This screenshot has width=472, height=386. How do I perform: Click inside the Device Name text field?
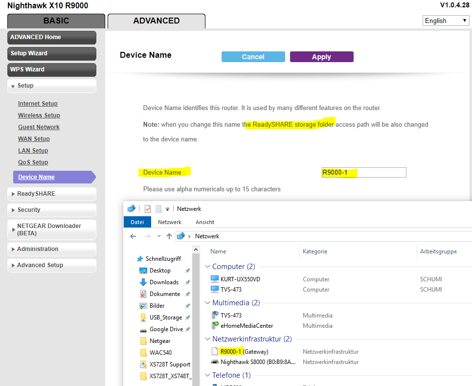(363, 172)
